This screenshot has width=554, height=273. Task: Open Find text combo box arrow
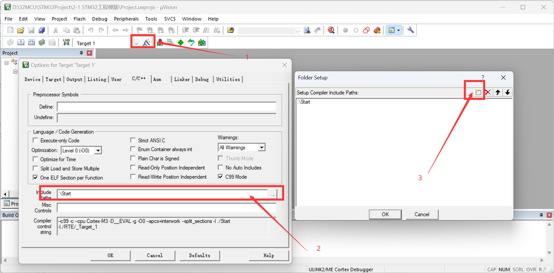(297, 31)
